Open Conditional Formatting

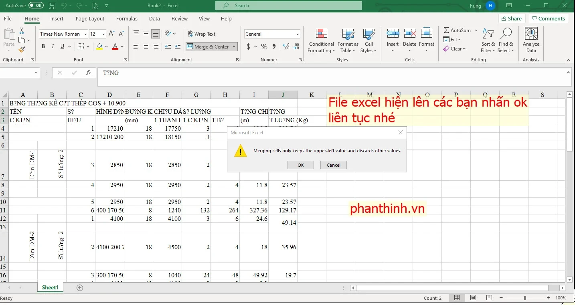(321, 40)
